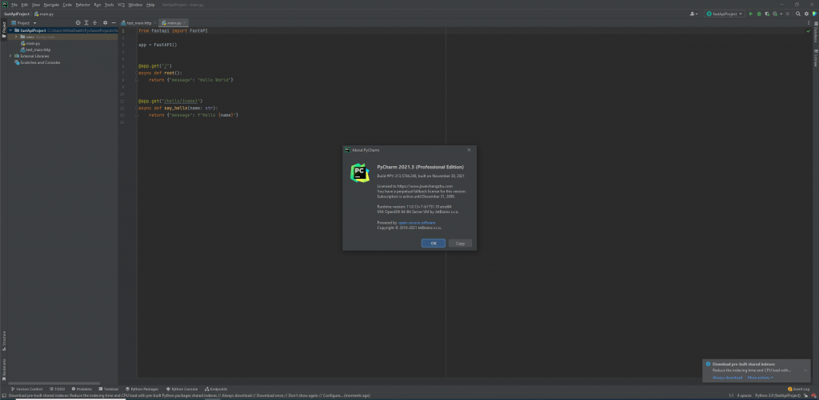Viewport: 819px width, 400px height.
Task: Expand External Libraries node
Action: 10,56
